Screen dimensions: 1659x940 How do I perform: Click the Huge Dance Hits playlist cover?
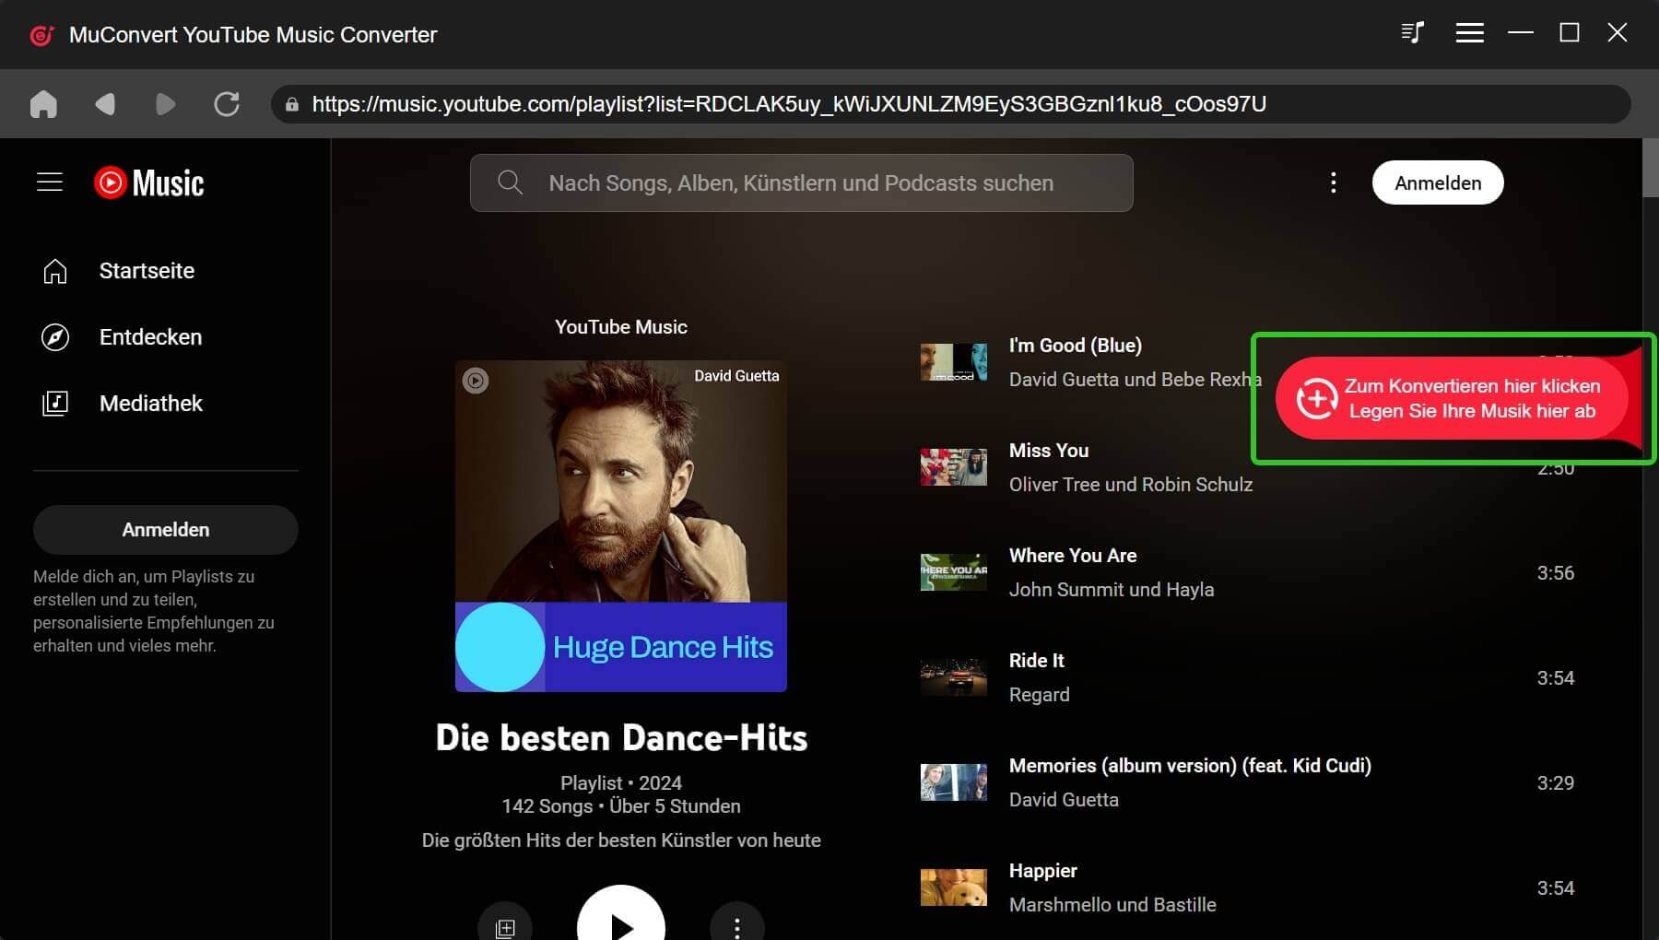click(621, 526)
